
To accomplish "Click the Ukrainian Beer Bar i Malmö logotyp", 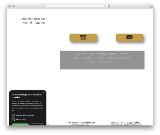I will coord(34,21).
